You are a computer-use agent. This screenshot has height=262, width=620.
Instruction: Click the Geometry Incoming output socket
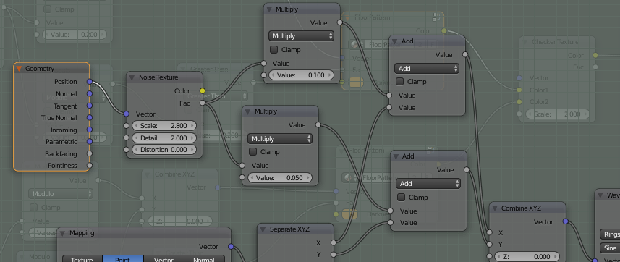pyautogui.click(x=90, y=130)
